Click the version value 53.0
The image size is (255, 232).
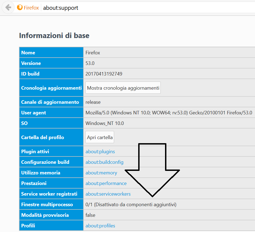point(90,63)
